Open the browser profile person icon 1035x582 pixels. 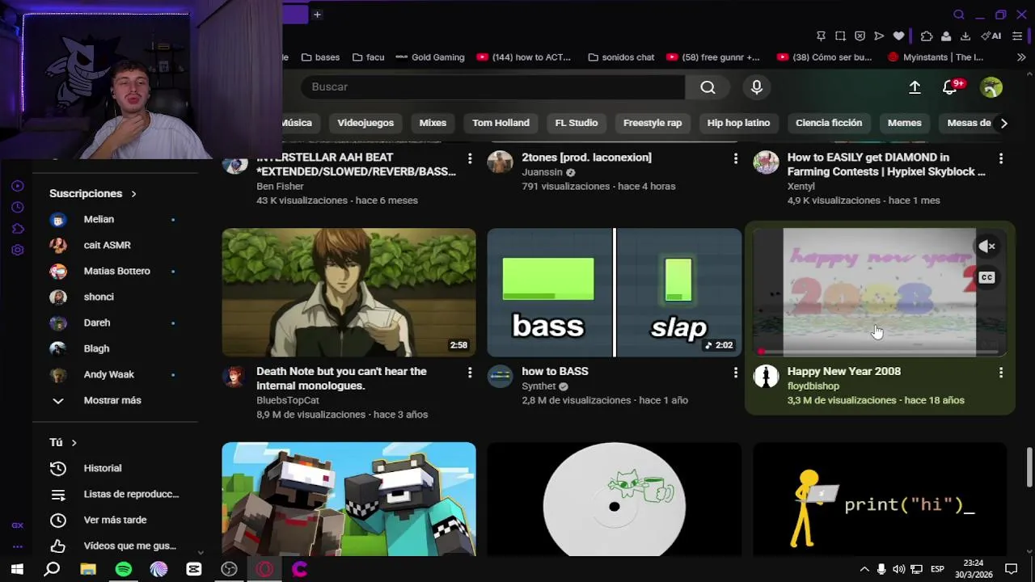tap(946, 36)
